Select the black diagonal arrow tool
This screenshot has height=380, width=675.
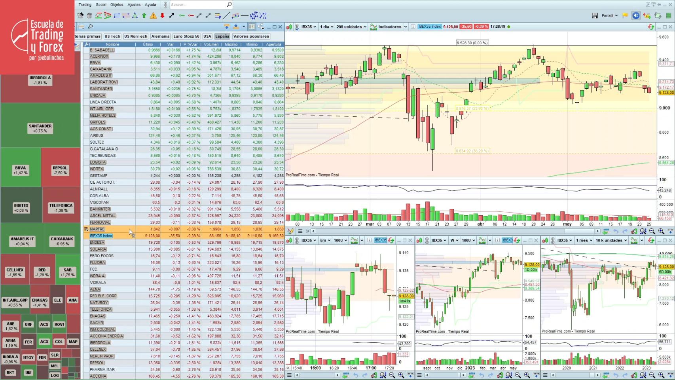click(x=172, y=15)
